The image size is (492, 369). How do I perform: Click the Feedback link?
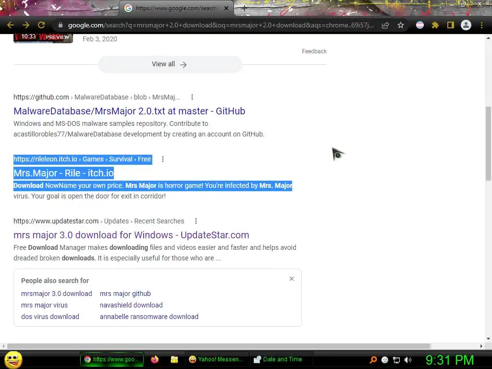pos(314,51)
